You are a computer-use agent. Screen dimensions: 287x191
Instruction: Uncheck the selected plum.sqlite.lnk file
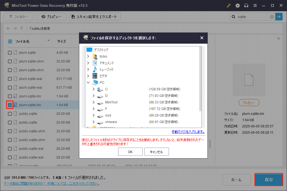(x=10, y=105)
